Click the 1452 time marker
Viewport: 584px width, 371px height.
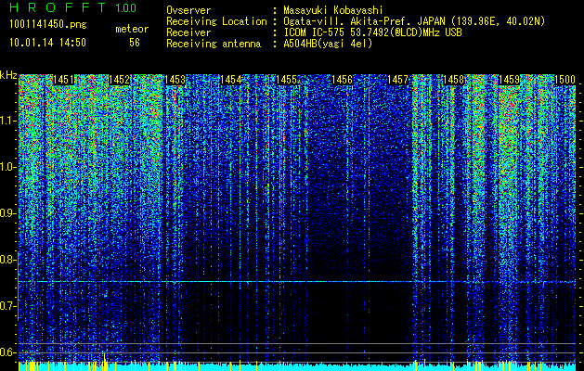[x=119, y=80]
